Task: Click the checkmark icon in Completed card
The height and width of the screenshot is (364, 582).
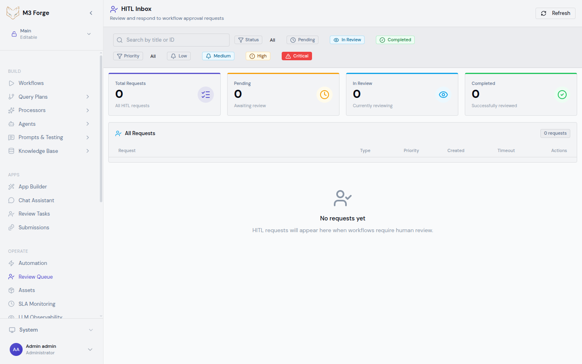Action: tap(562, 95)
